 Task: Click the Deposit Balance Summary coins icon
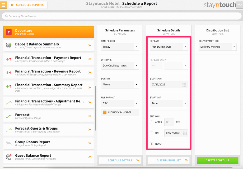pyautogui.click(x=9, y=45)
